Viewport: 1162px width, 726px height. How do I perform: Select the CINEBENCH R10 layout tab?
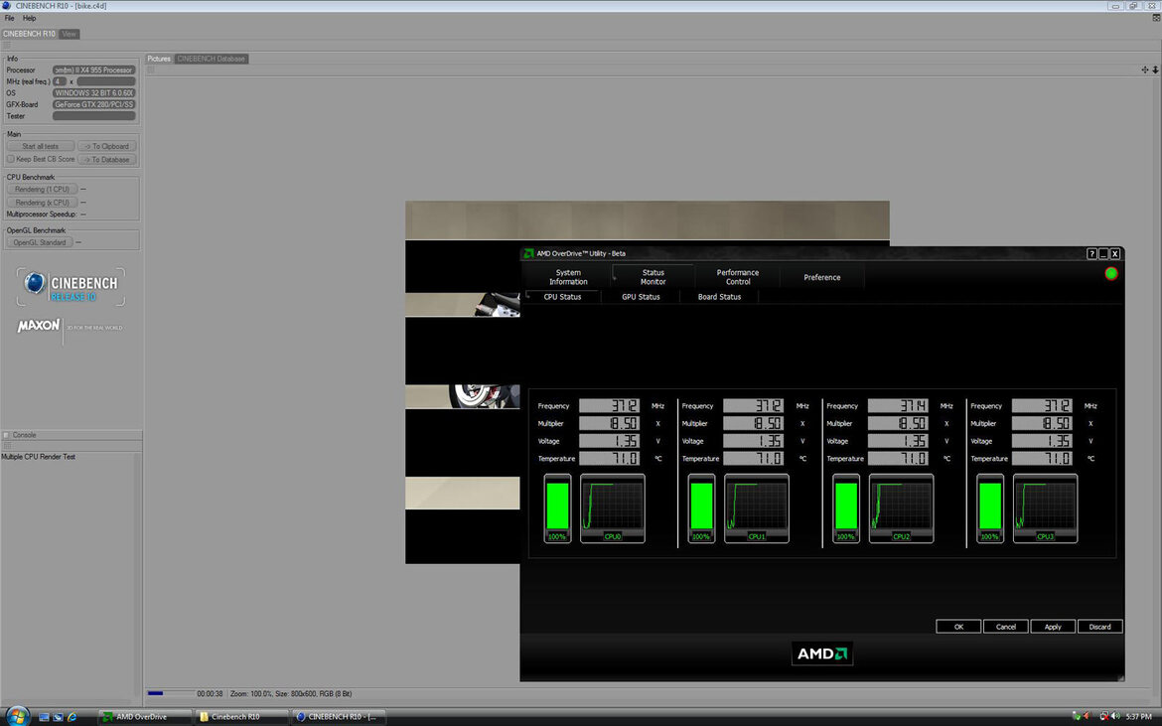[29, 34]
